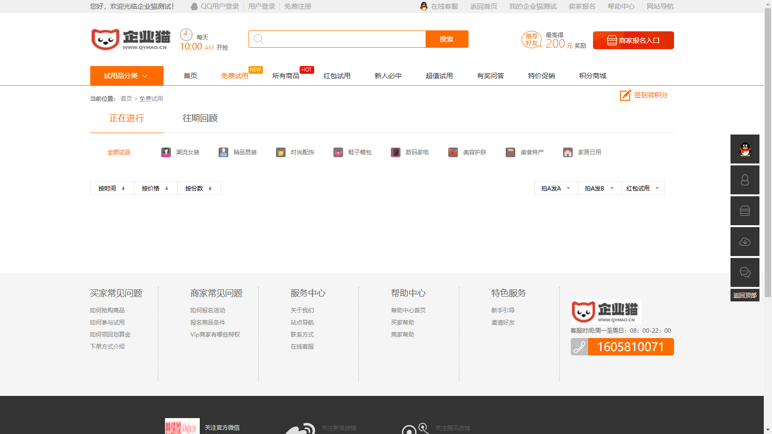Click the 潮流女装 category icon
Image resolution: width=772 pixels, height=434 pixels.
point(166,152)
